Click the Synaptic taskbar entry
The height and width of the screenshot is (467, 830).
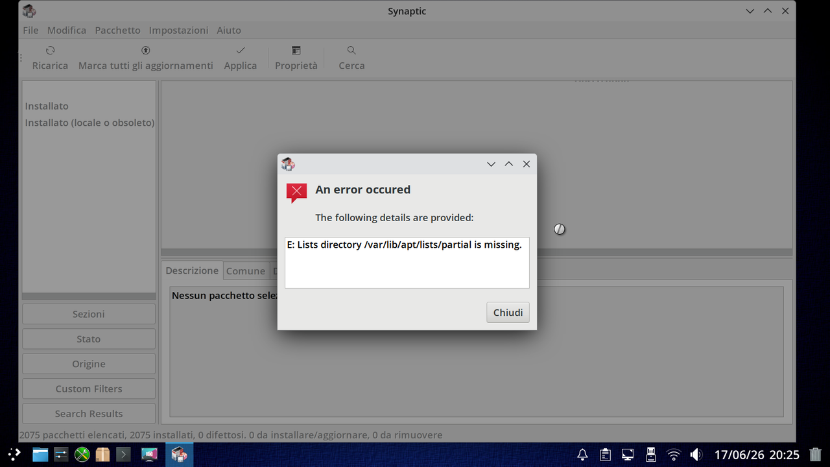(179, 455)
